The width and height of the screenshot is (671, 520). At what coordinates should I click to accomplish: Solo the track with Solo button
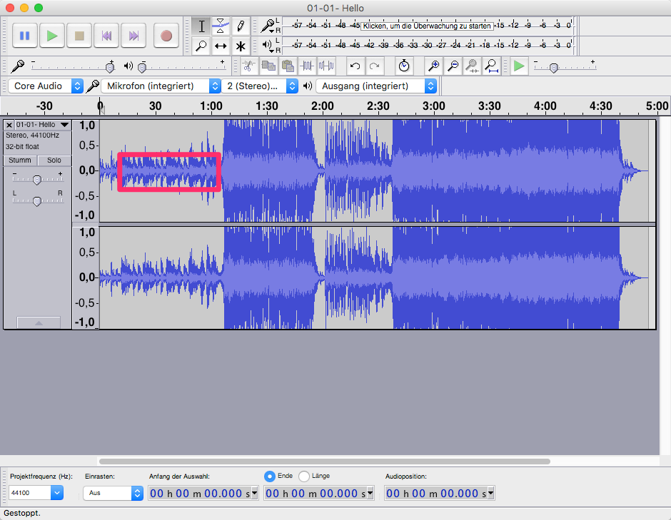pos(54,160)
